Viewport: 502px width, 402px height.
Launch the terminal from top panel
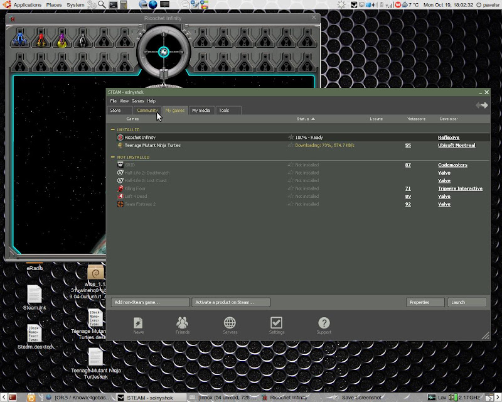click(113, 4)
